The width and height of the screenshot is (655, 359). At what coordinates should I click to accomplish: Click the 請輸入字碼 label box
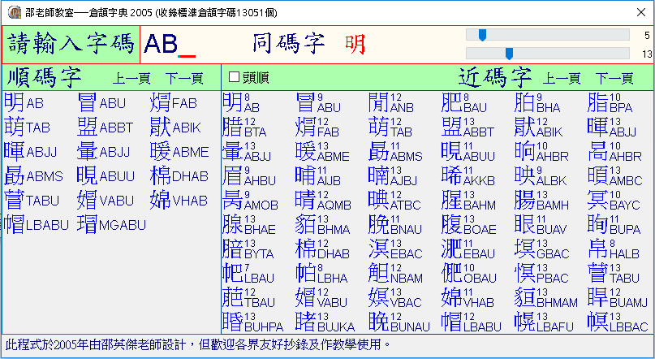click(71, 45)
